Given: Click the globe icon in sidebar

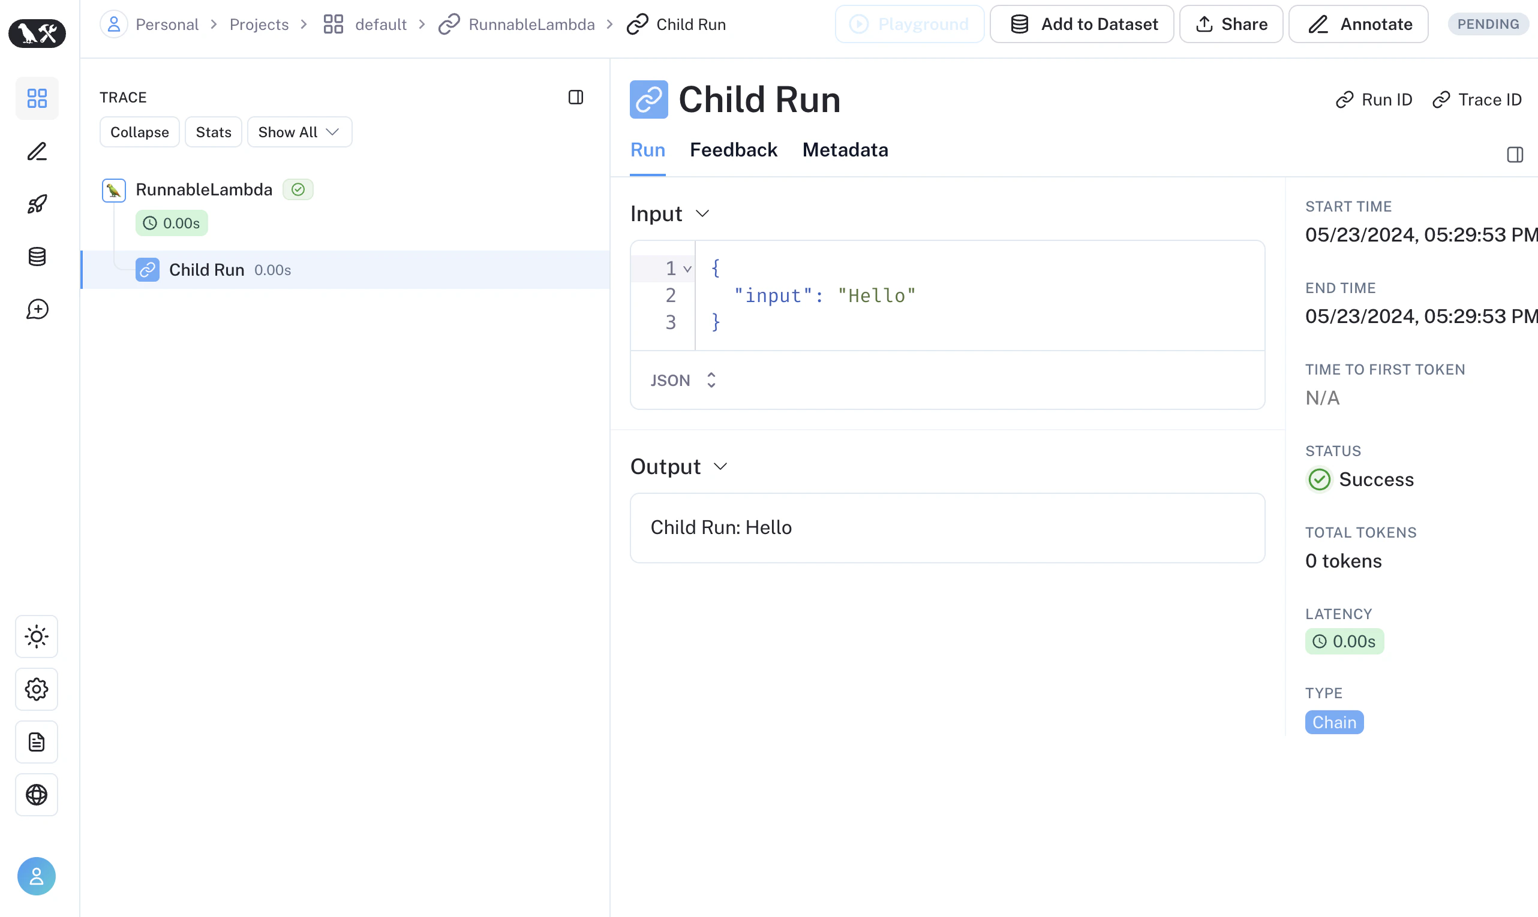Looking at the screenshot, I should tap(37, 795).
